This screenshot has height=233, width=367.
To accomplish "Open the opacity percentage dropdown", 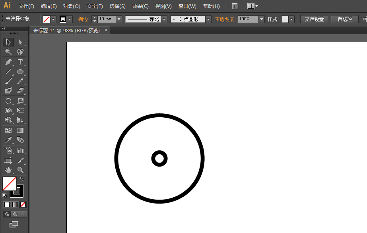I will (262, 19).
